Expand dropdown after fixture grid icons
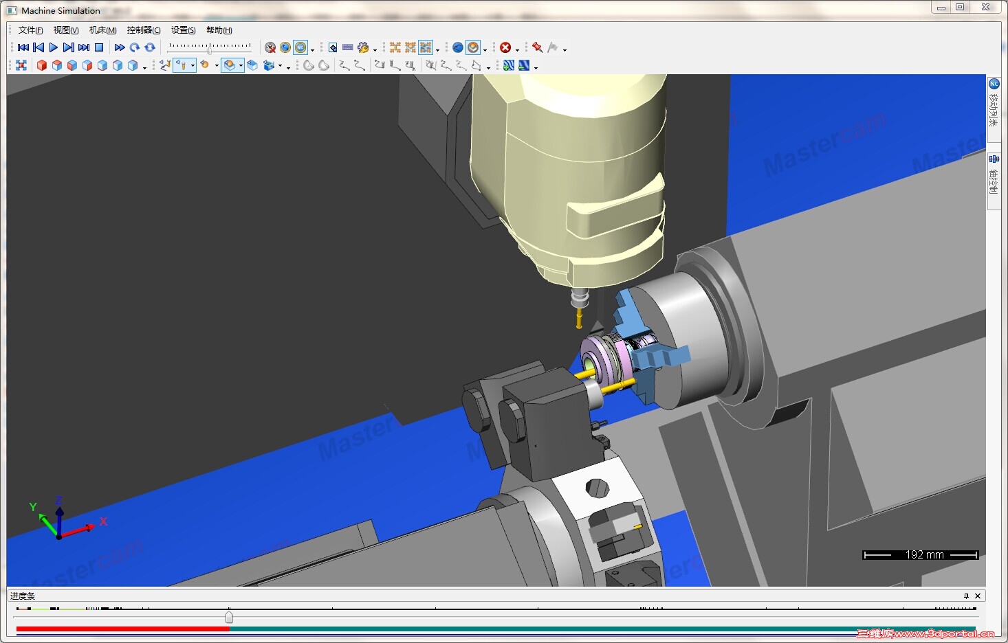The height and width of the screenshot is (643, 1008). 437,49
